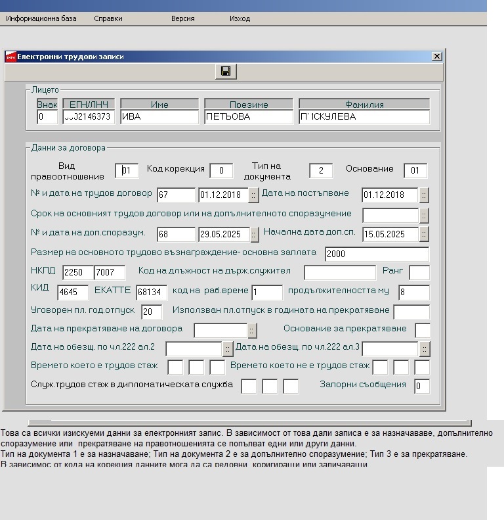This screenshot has height=520, width=504.
Task: Click the НКПД second field 7007
Action: [x=110, y=273]
